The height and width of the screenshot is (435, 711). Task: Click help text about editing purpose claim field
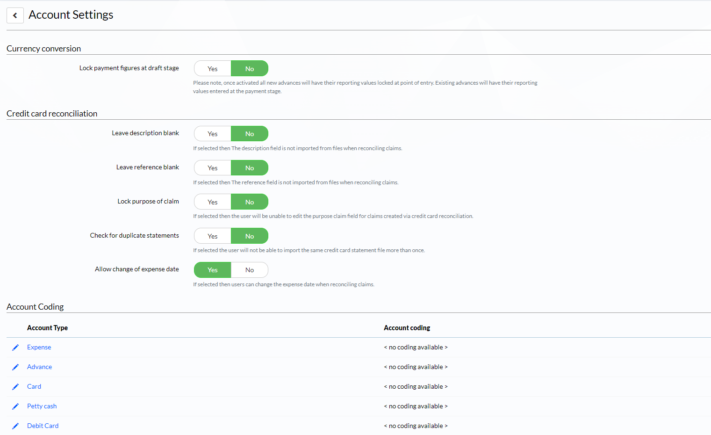pyautogui.click(x=333, y=216)
